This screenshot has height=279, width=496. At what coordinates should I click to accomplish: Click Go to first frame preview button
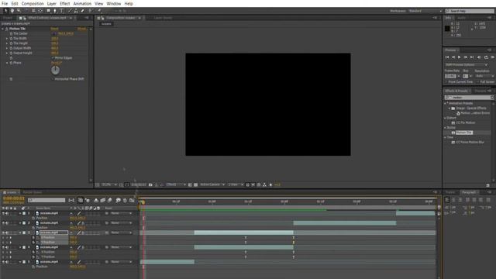(447, 57)
